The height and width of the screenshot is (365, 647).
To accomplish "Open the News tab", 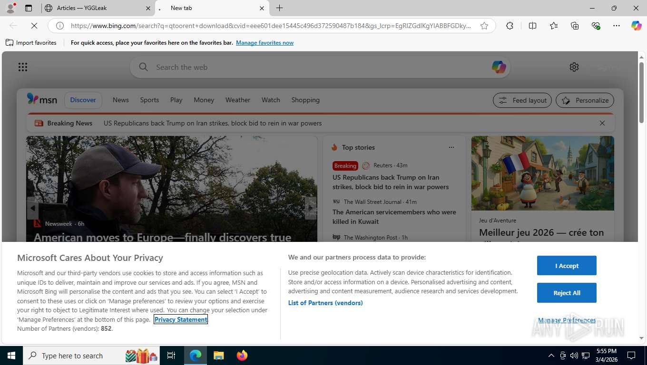I will click(x=121, y=100).
